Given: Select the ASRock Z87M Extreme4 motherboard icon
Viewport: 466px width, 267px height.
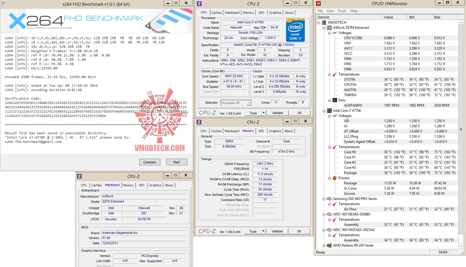Looking at the screenshot, I should pos(329,28).
